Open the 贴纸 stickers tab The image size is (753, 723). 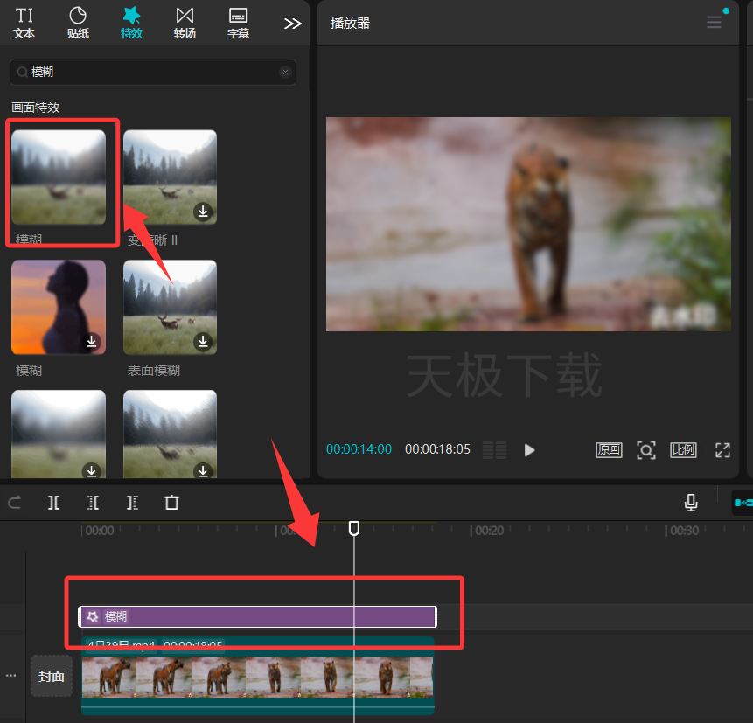[x=78, y=23]
